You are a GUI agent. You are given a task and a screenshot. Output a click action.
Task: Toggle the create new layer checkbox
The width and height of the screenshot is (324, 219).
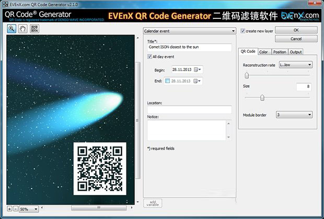pyautogui.click(x=243, y=31)
